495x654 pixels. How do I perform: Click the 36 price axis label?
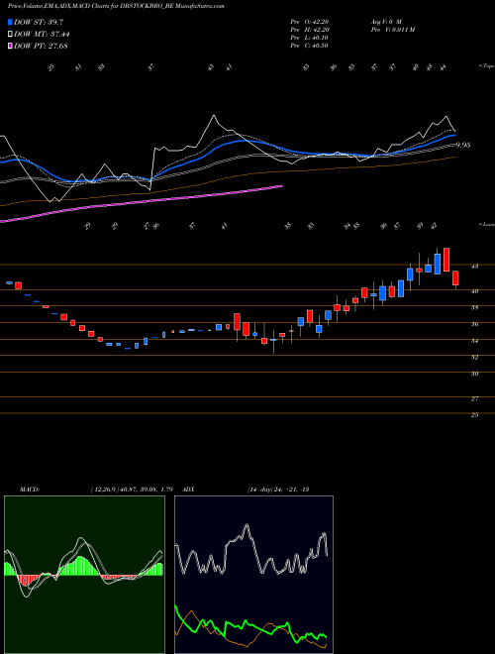pos(474,324)
